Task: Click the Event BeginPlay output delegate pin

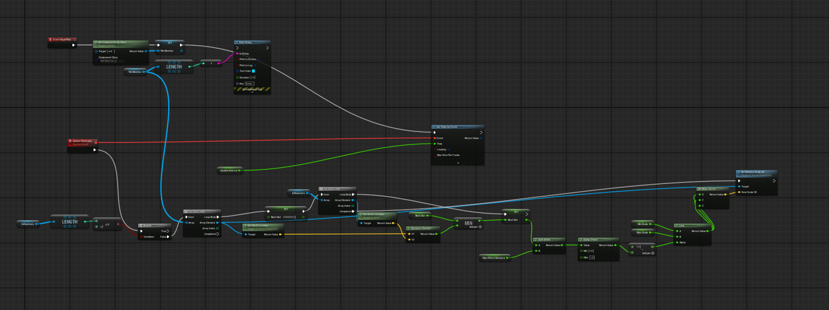Action: 75,39
